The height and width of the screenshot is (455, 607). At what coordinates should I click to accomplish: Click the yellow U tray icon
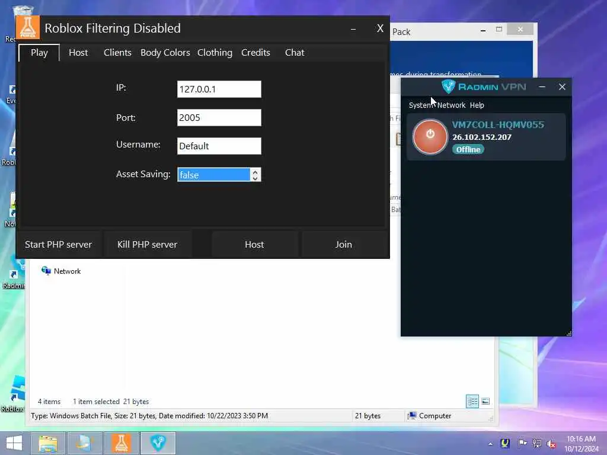tap(505, 443)
